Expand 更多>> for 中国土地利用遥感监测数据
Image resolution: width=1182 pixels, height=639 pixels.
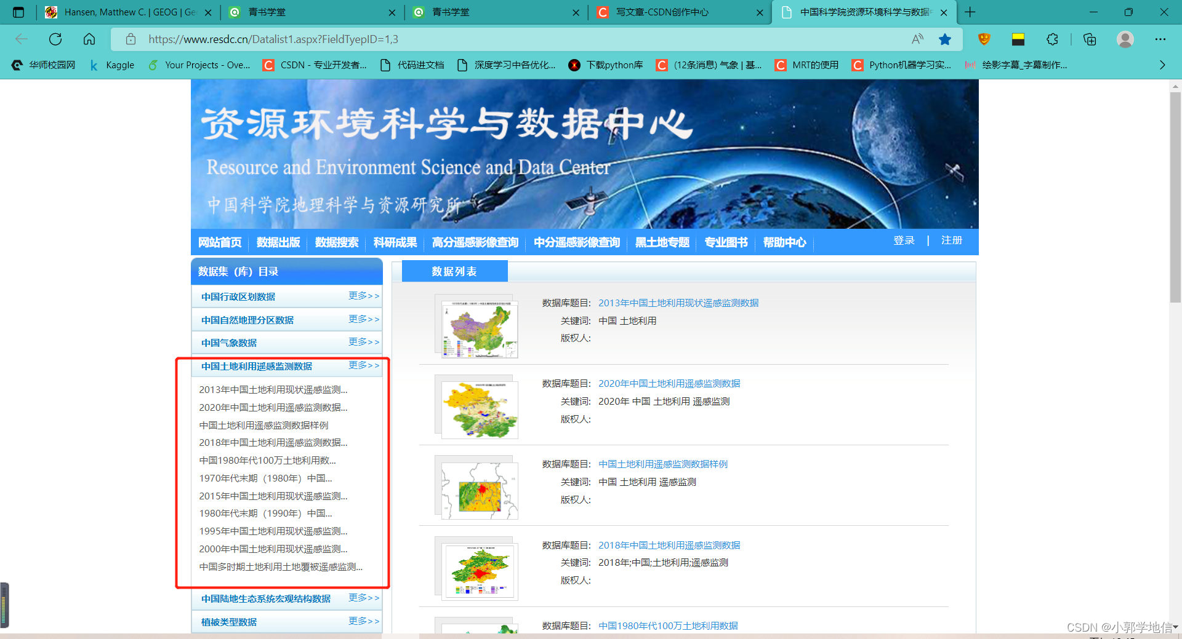[x=364, y=365]
